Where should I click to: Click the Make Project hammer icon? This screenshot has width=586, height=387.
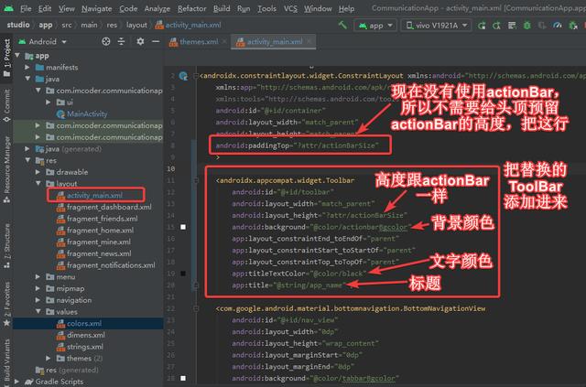342,25
